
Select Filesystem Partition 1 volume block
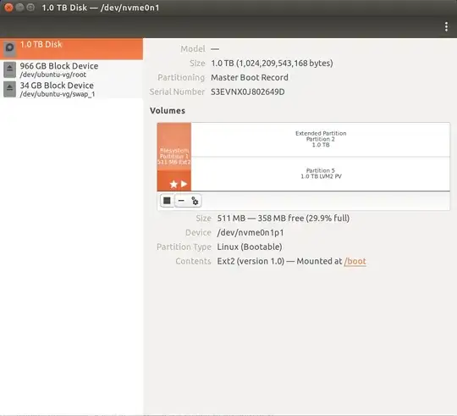[x=174, y=157]
